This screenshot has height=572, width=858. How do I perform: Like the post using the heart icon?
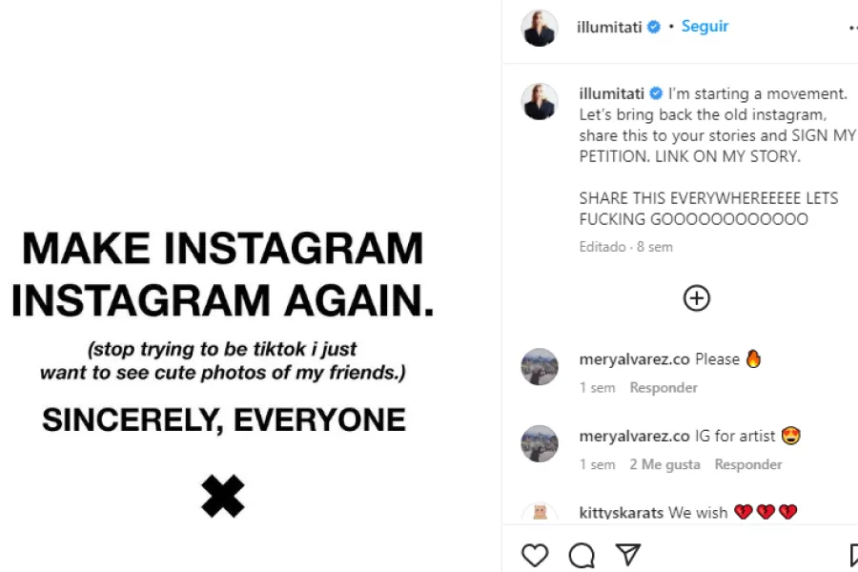(535, 555)
